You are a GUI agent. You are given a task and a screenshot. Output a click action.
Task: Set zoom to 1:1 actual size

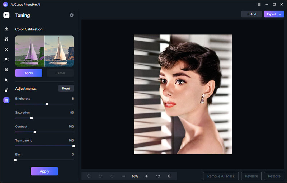click(158, 176)
